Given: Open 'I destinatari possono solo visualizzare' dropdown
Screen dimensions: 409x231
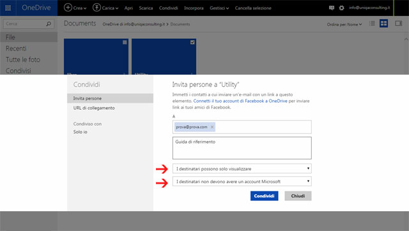Looking at the screenshot, I should [x=242, y=168].
